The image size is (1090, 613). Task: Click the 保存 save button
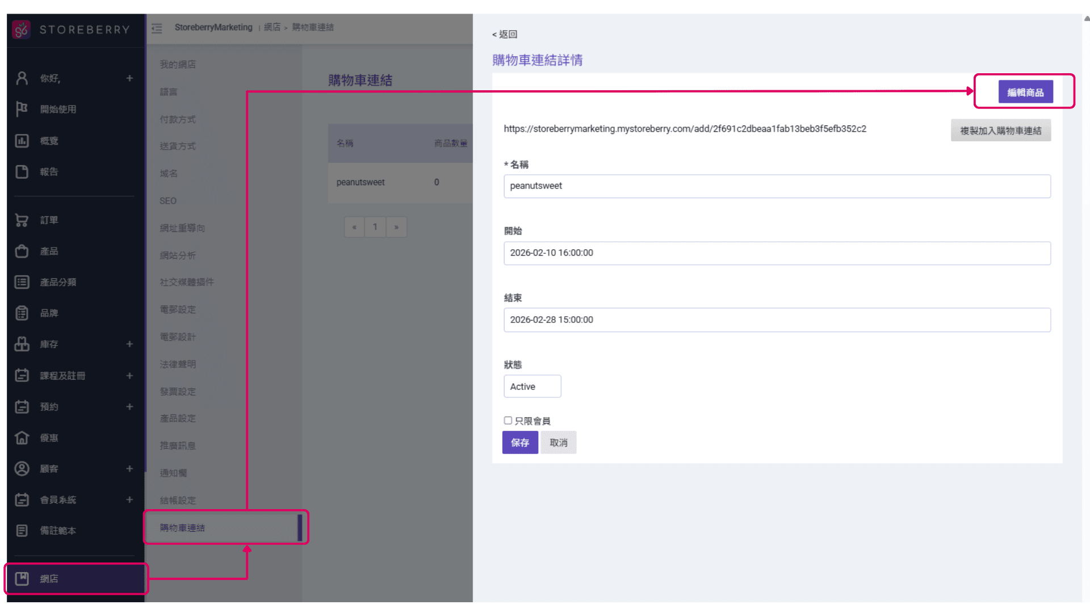pyautogui.click(x=519, y=443)
